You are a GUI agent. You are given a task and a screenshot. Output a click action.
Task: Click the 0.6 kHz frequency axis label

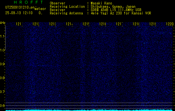[3, 105]
